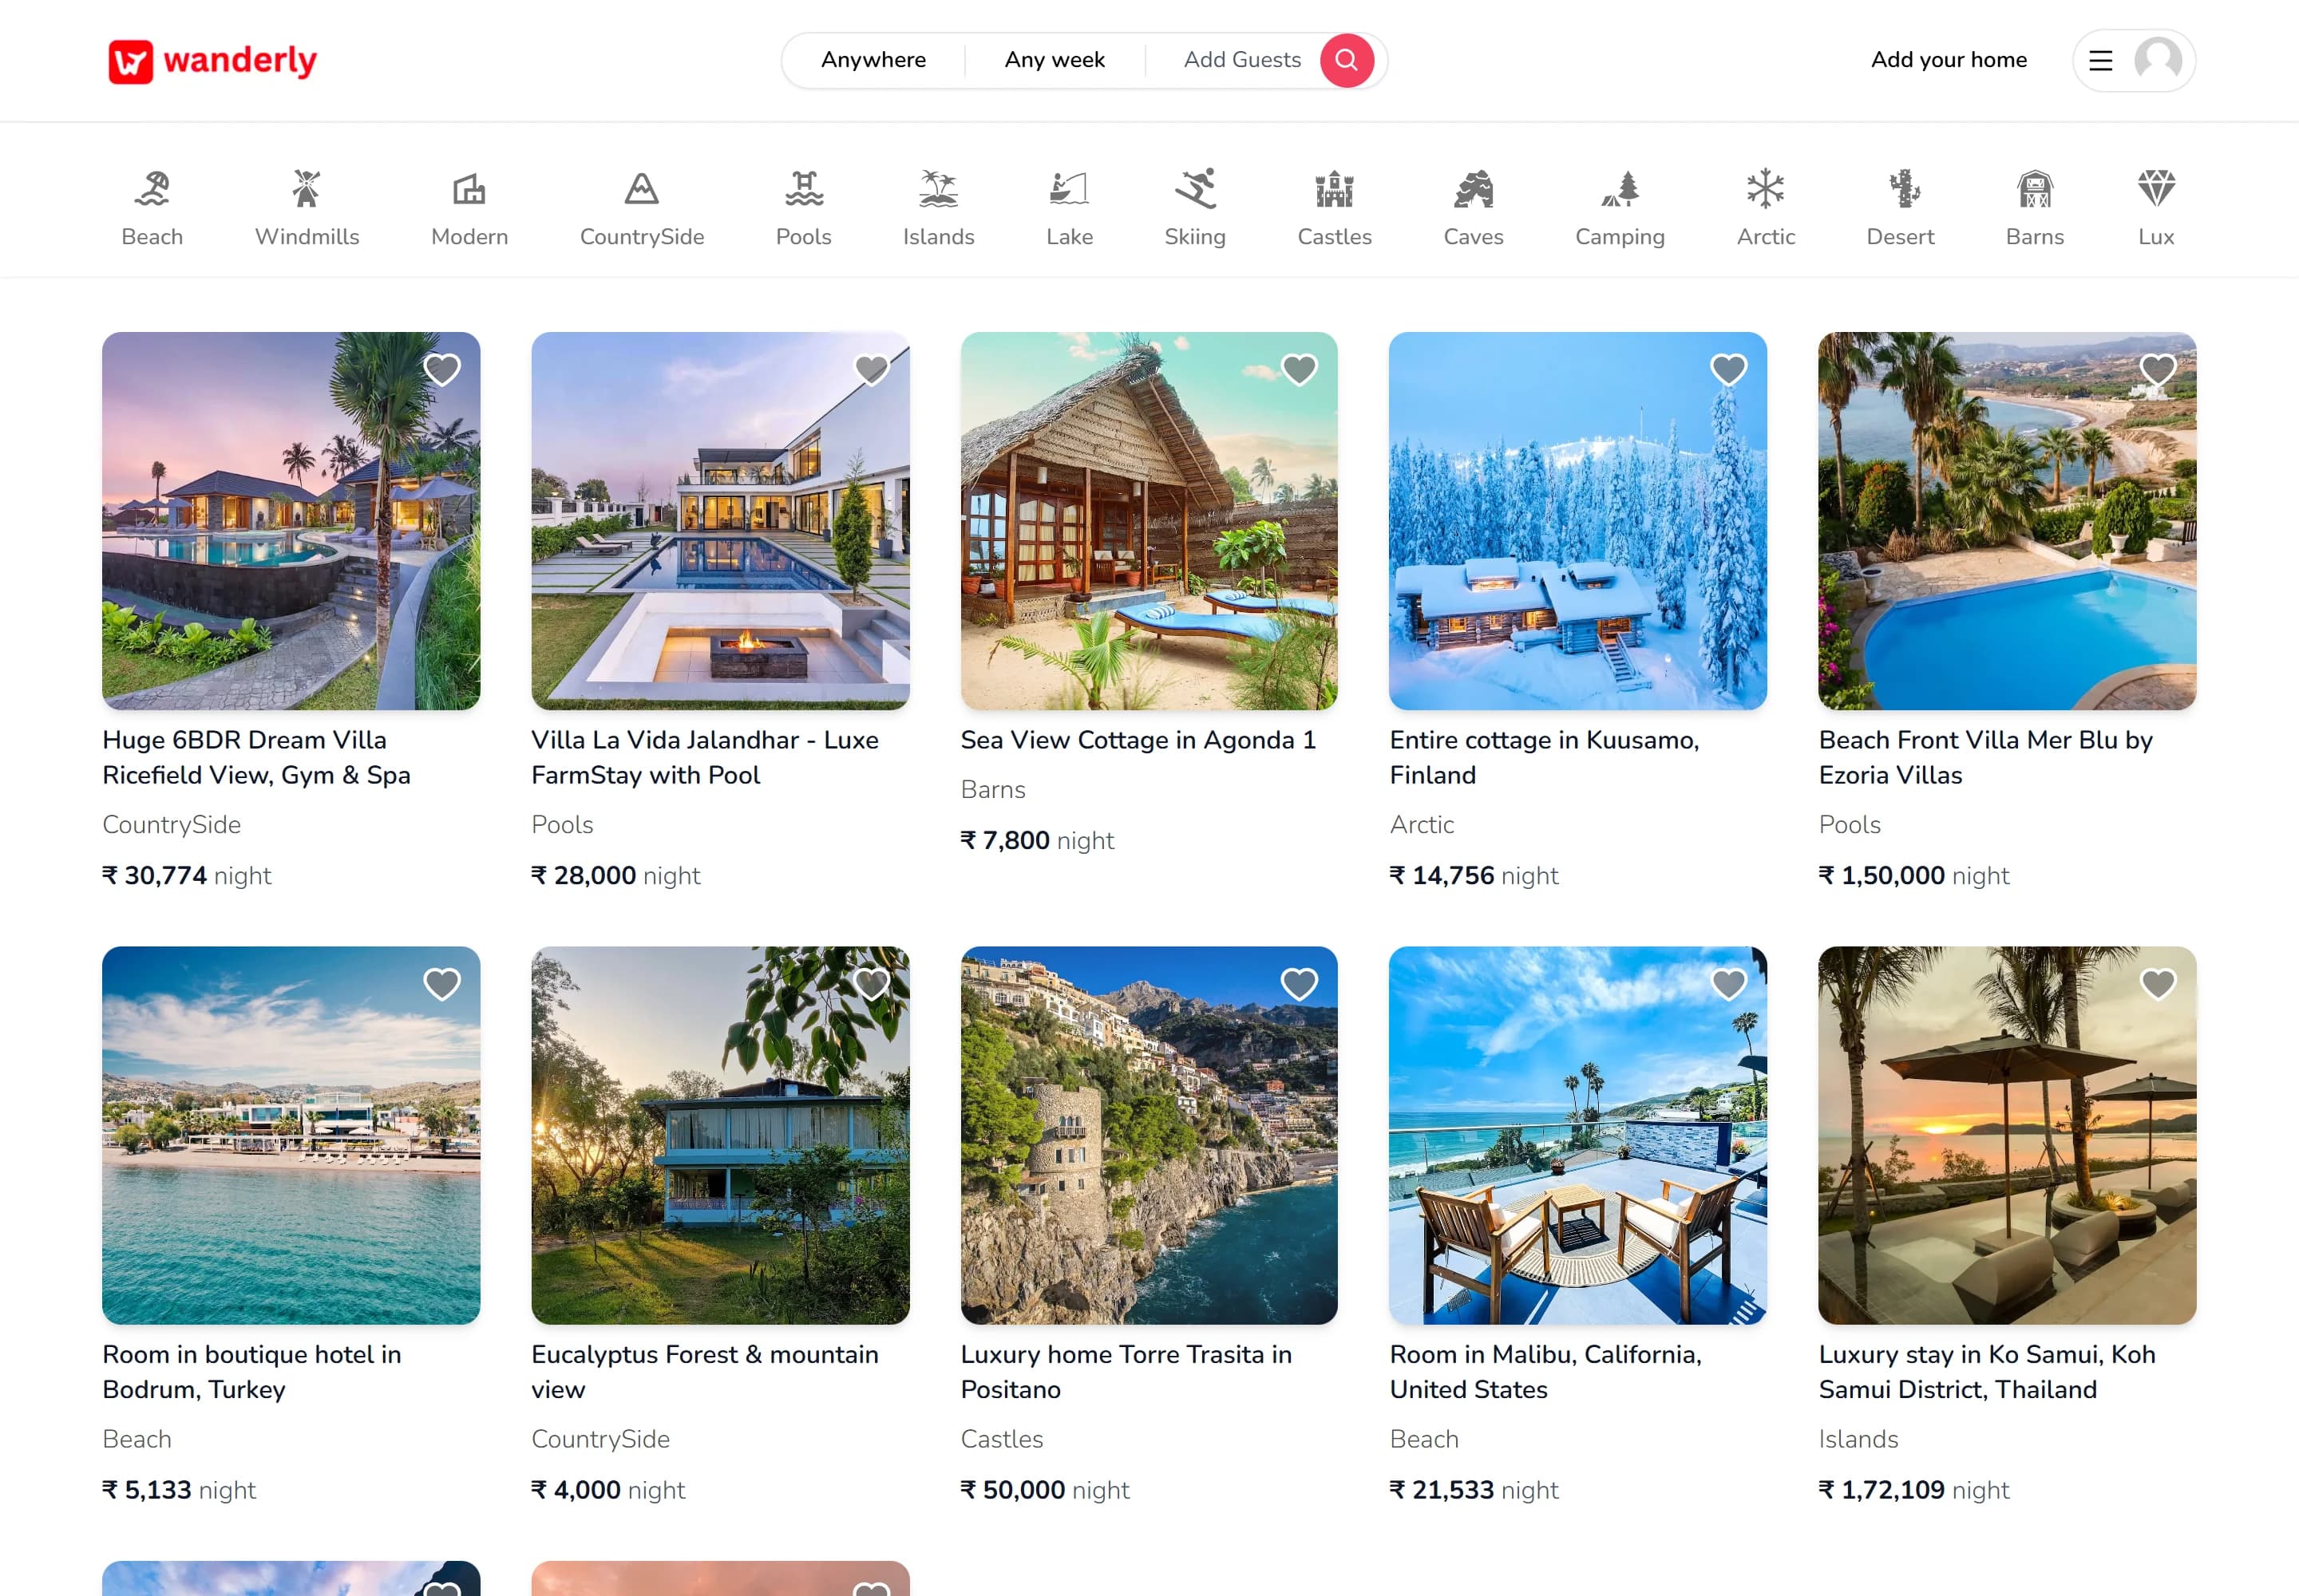Open the Add Guests selector
2299x1596 pixels.
click(1241, 60)
